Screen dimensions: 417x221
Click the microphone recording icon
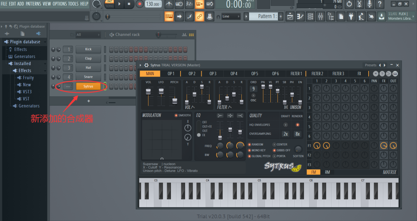pos(370,4)
